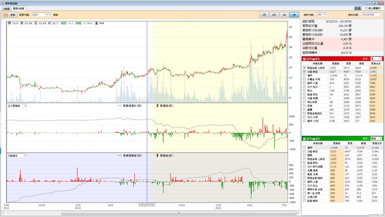Uncheck 買方Top15 row with total 11941
The height and width of the screenshot is (217, 385).
tap(305, 71)
